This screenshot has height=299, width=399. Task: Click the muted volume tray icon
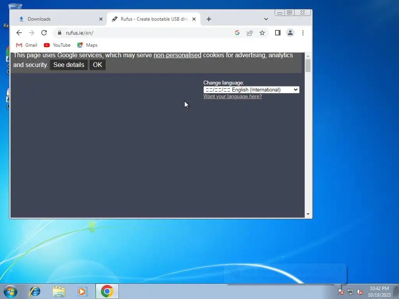(x=360, y=292)
